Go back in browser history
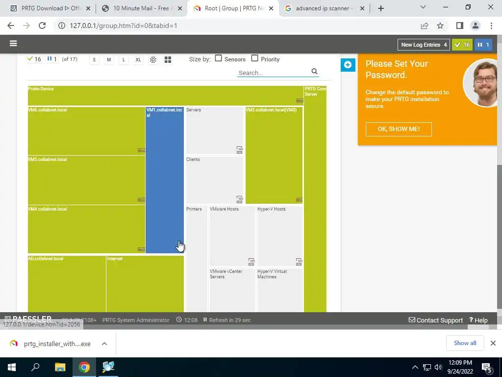502x377 pixels. 11,26
